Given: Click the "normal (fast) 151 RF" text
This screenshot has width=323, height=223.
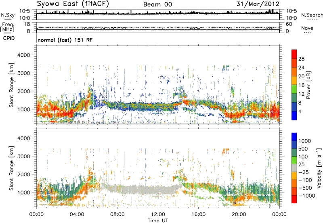Looking at the screenshot, I should (65, 40).
